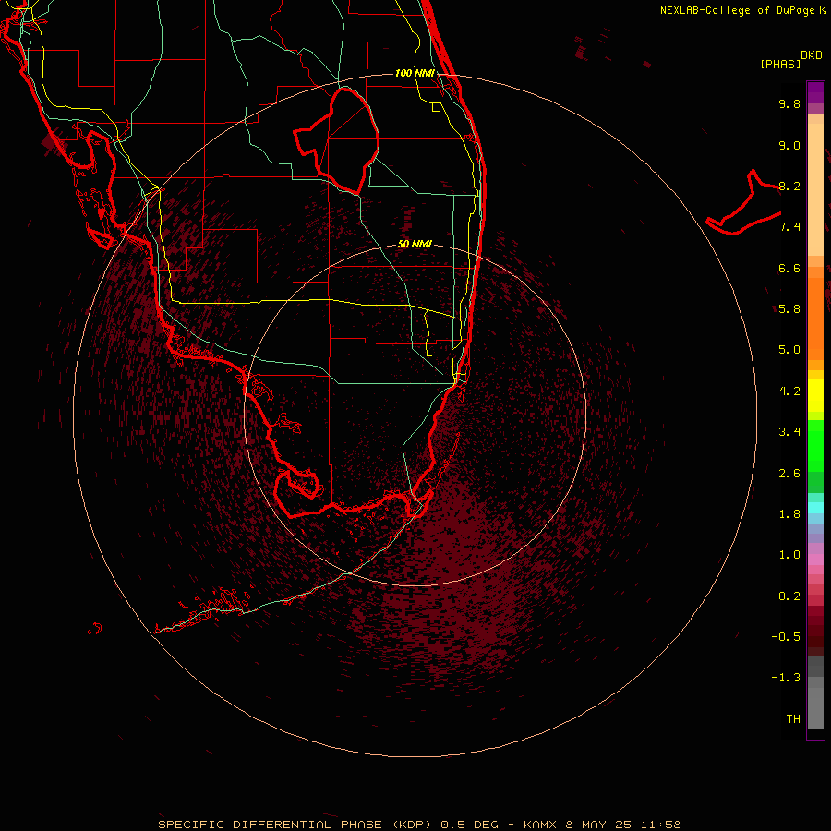
Task: Click the 7.4 value on the color scale
Action: [789, 227]
